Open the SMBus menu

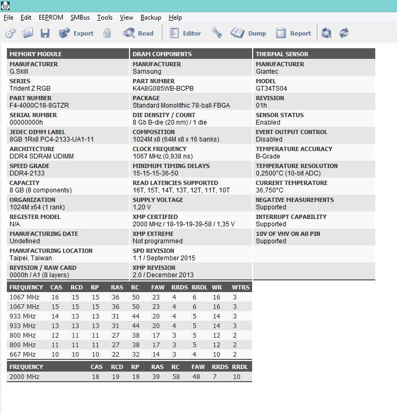(x=80, y=17)
